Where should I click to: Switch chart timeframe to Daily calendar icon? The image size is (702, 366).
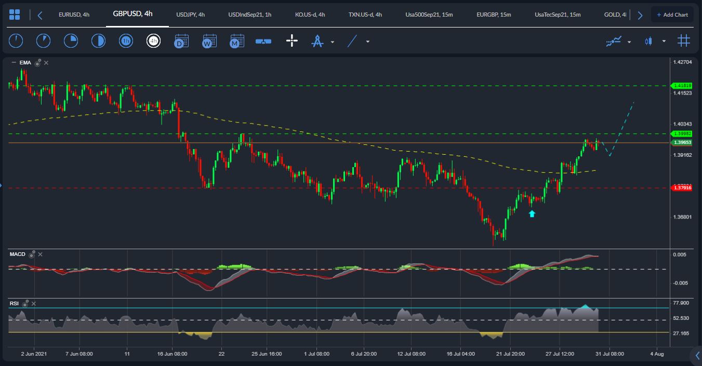click(181, 40)
